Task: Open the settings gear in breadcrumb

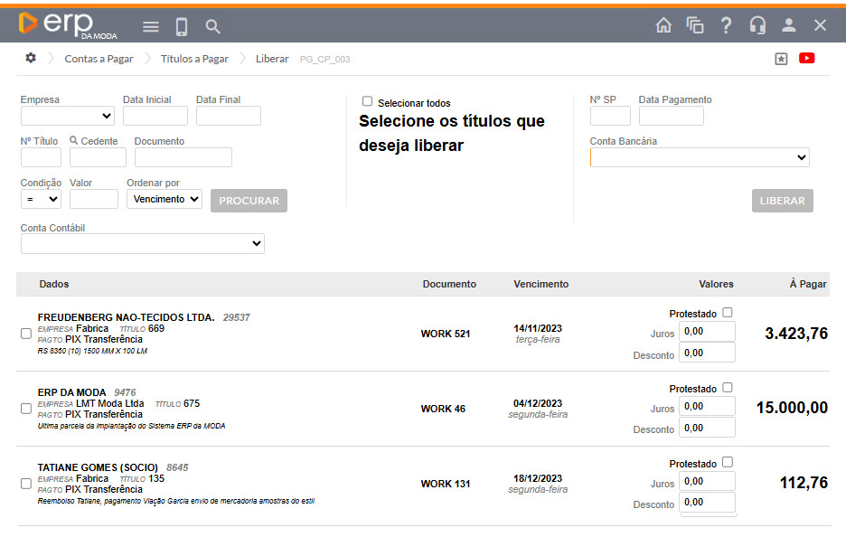Action: click(x=31, y=58)
